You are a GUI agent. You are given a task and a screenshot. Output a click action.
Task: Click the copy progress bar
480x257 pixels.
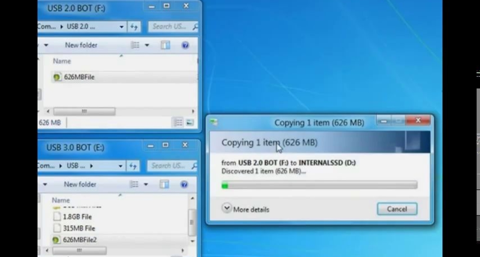(x=319, y=185)
